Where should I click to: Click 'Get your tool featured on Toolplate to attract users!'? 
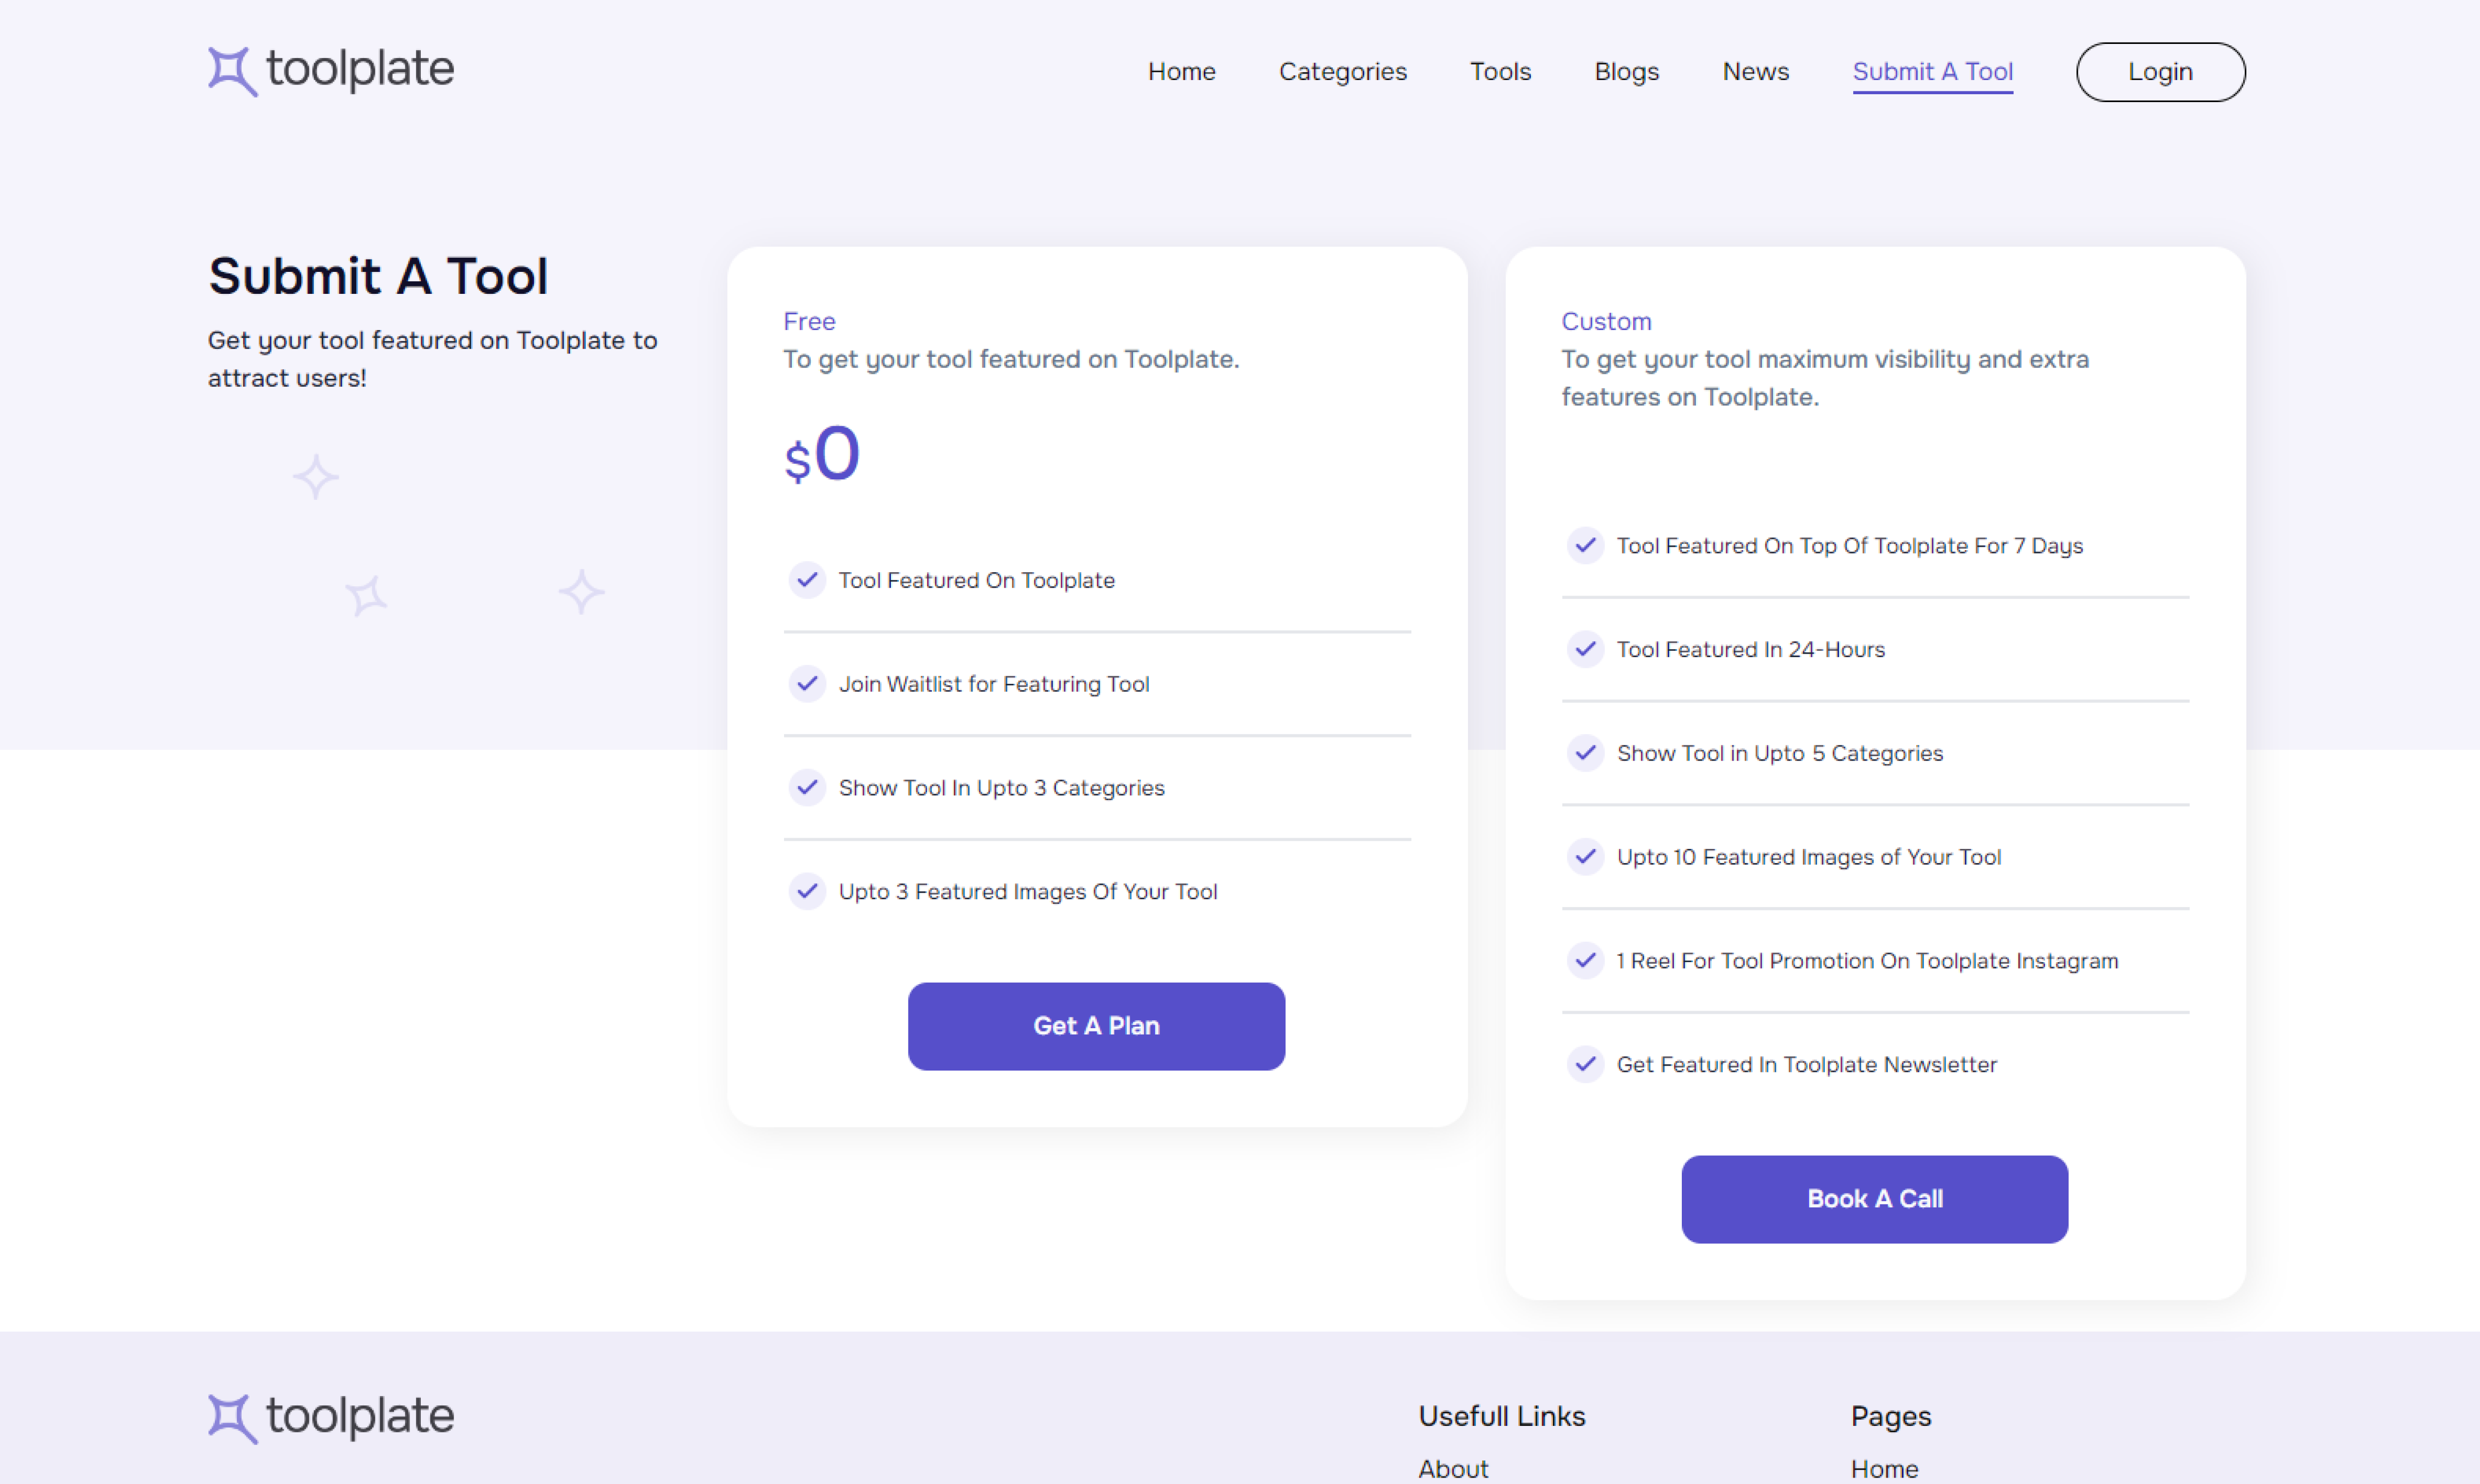[432, 359]
